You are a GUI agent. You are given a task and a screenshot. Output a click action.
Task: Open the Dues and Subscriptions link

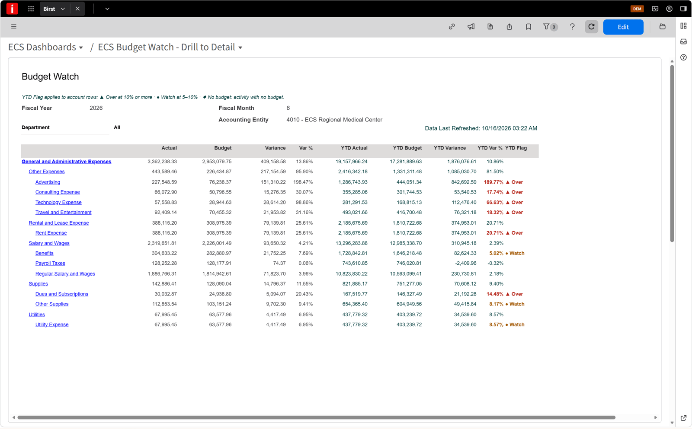coord(62,294)
